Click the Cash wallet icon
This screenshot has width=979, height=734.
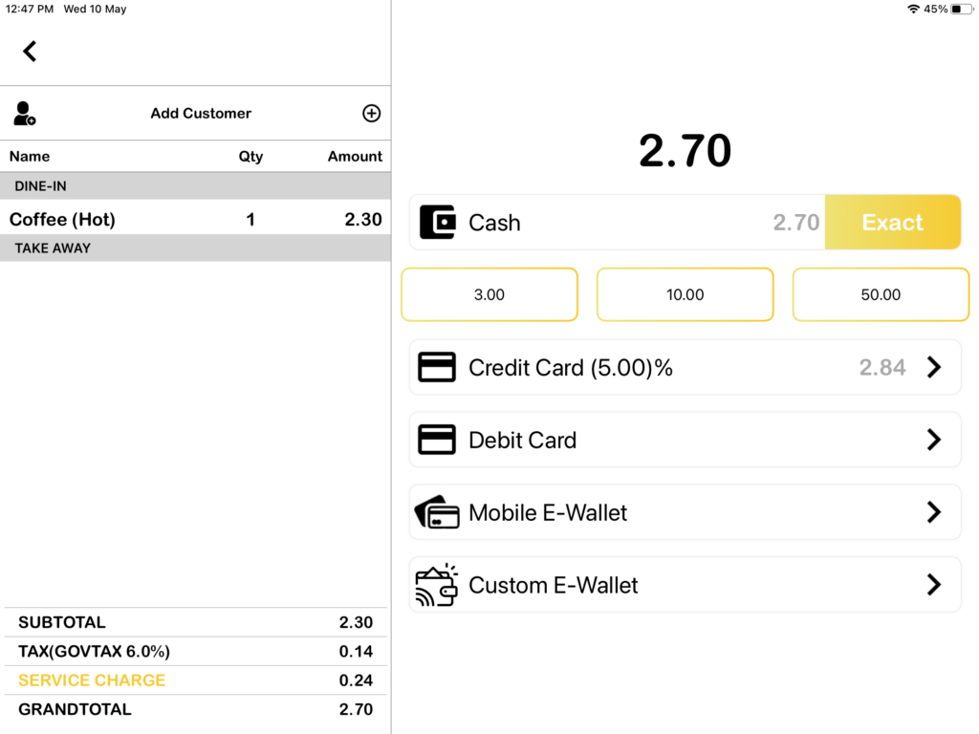(x=437, y=223)
